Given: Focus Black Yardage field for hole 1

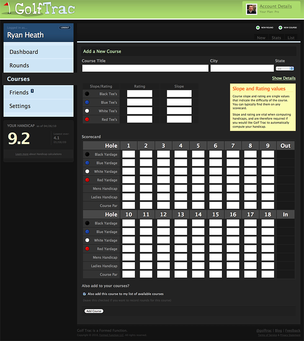Looking at the screenshot, I should point(129,154).
